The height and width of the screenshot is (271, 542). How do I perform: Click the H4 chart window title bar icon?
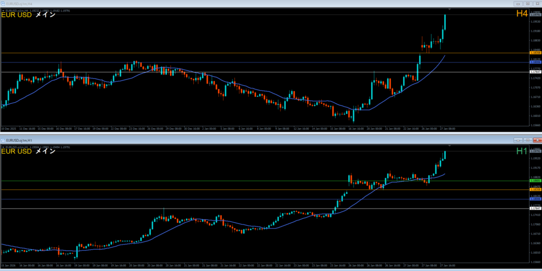[x=3, y=3]
